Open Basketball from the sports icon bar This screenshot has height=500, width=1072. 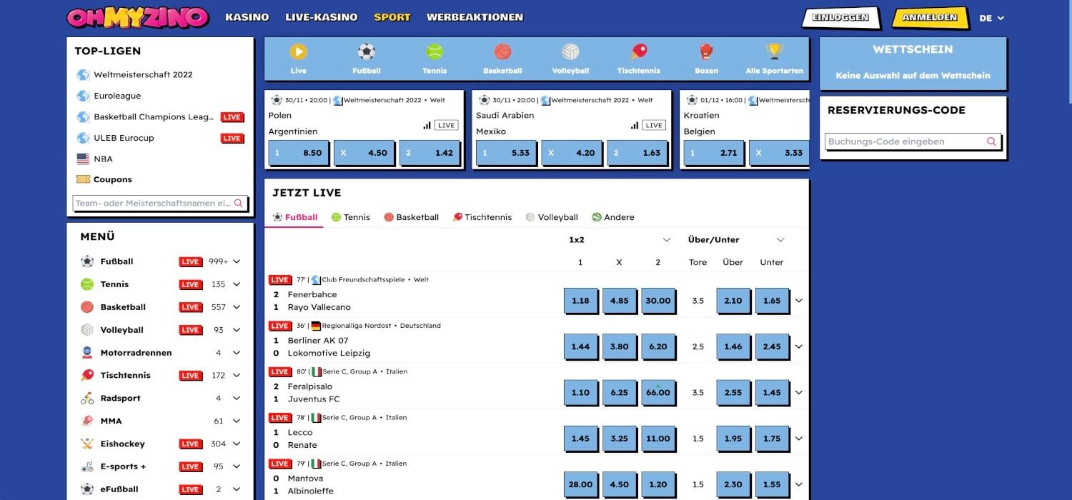502,52
